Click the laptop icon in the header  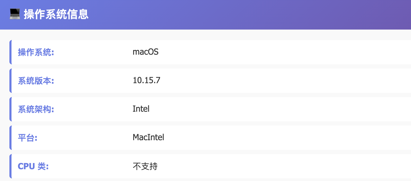tap(15, 14)
